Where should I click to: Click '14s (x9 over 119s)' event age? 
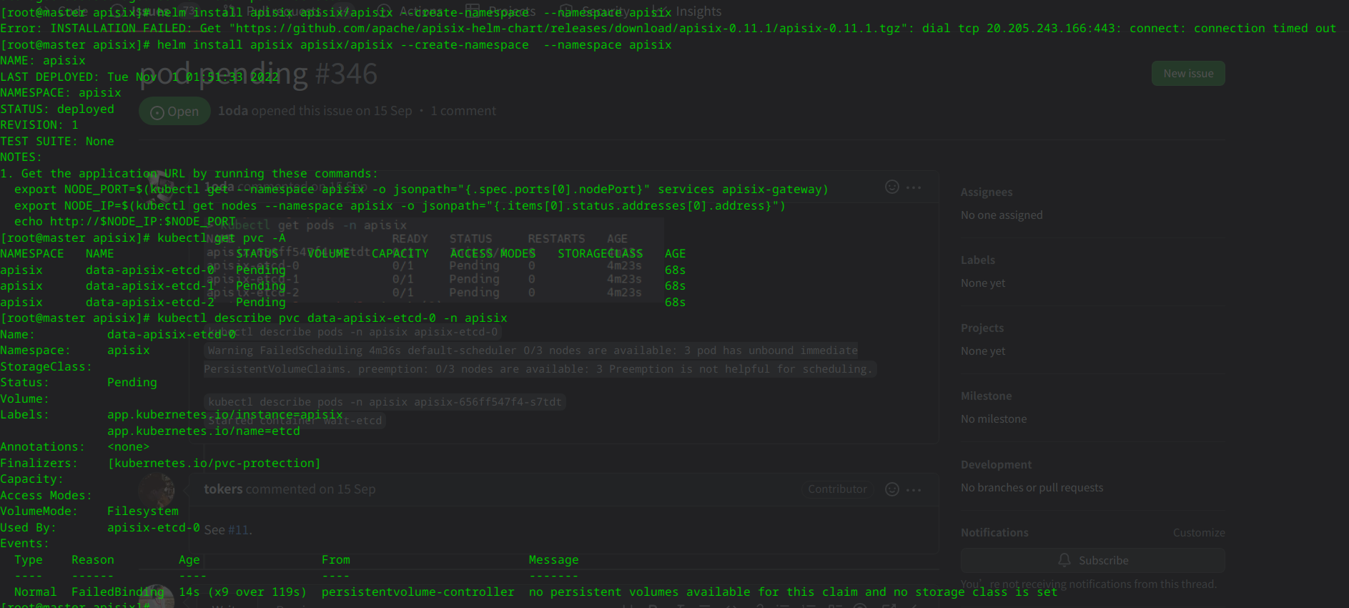coord(243,592)
